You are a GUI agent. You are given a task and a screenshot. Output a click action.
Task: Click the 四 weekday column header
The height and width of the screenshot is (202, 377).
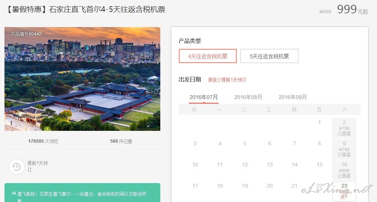tap(294, 110)
